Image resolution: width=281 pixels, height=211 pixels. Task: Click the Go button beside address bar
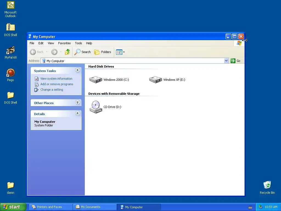point(235,61)
